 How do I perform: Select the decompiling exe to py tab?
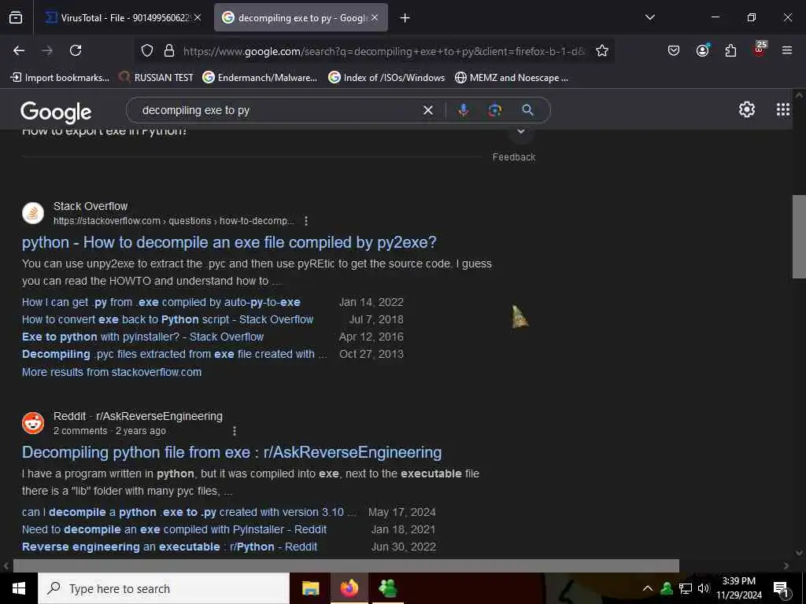301,17
